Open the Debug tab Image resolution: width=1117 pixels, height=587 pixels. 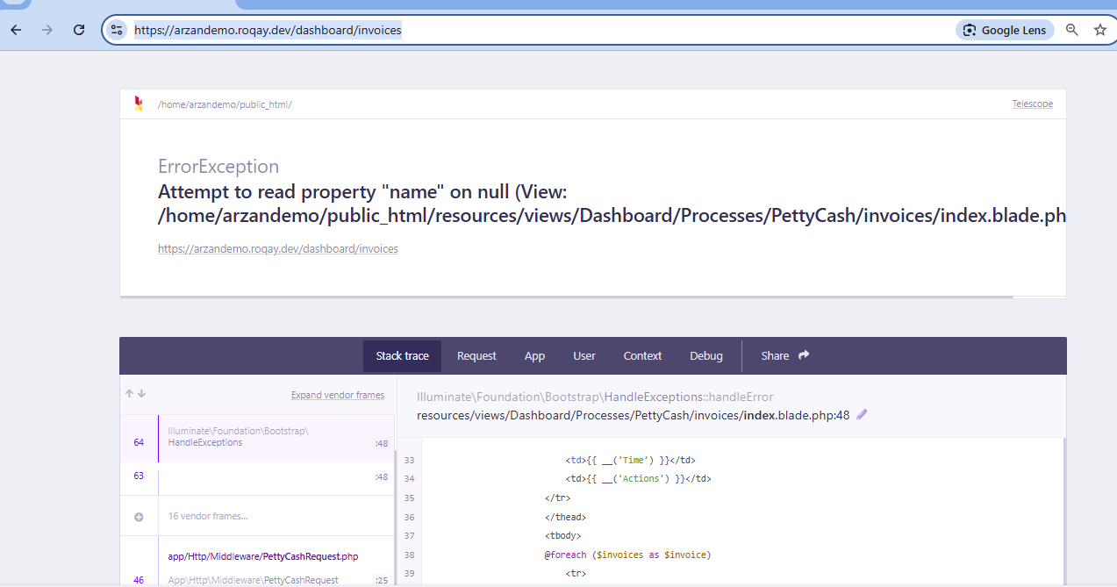tap(705, 355)
